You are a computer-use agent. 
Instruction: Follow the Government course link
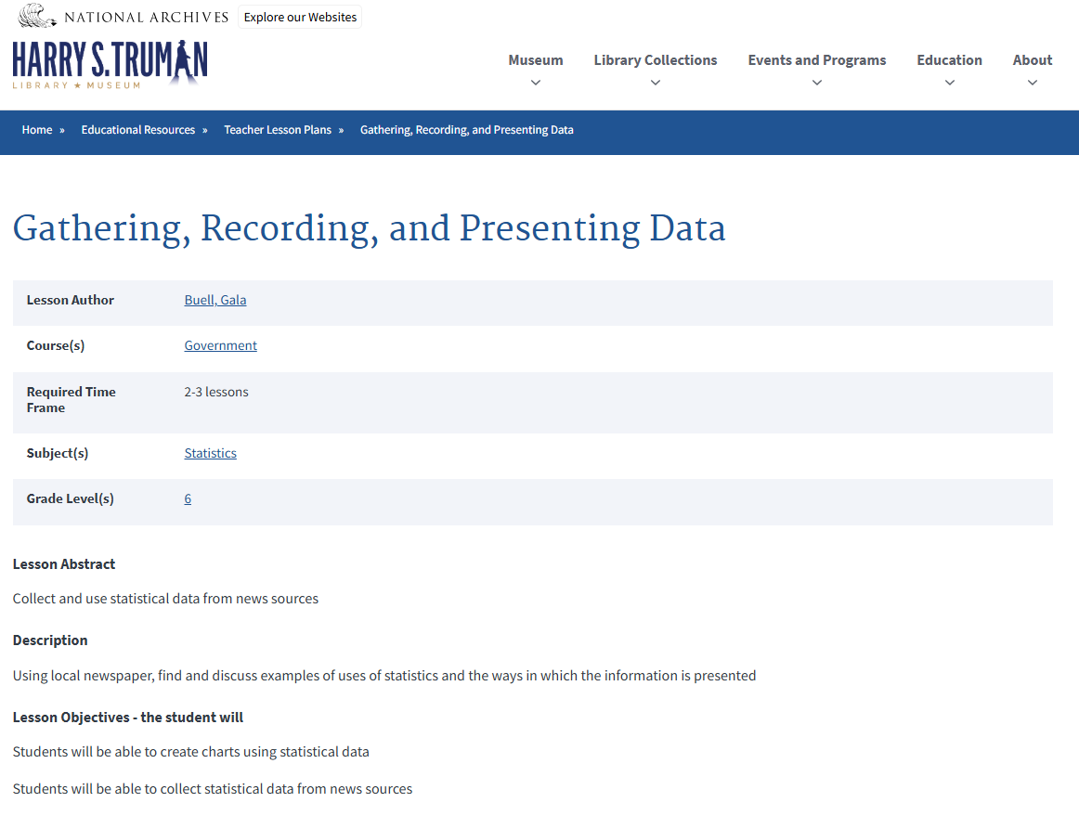(x=220, y=344)
